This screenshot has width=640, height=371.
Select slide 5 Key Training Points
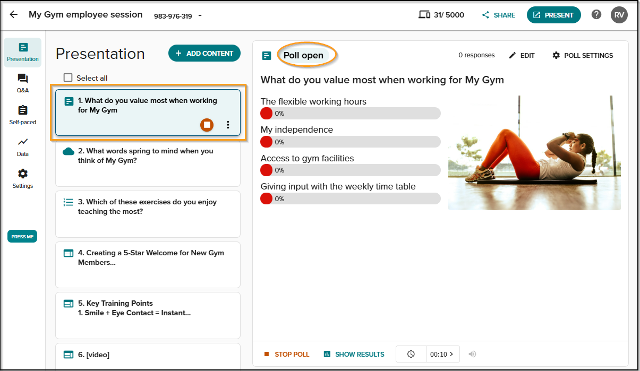pos(148,315)
